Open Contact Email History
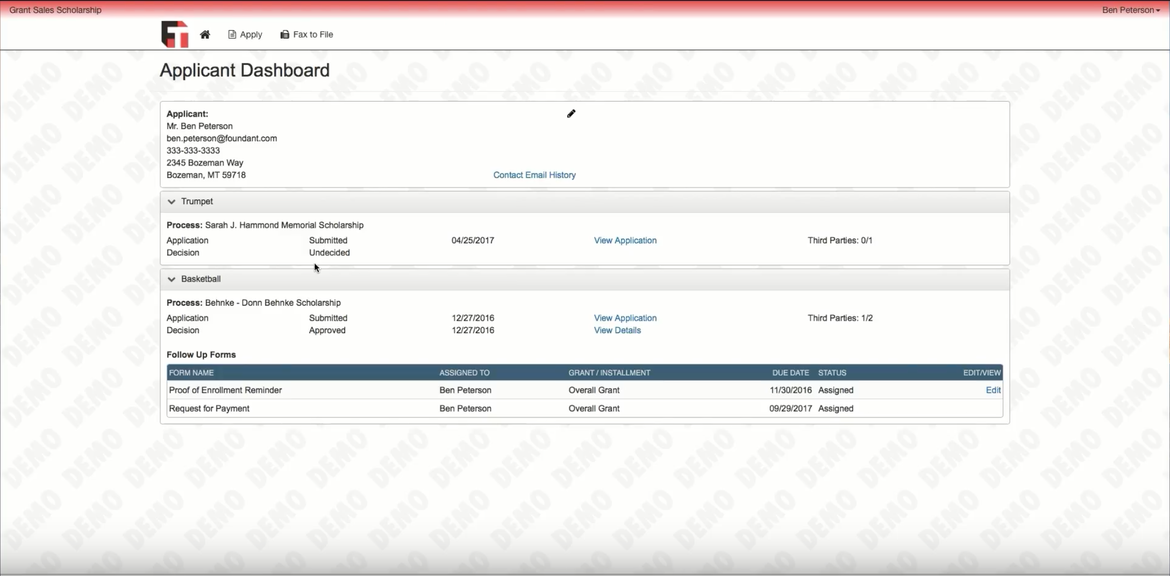Image resolution: width=1170 pixels, height=576 pixels. point(534,175)
